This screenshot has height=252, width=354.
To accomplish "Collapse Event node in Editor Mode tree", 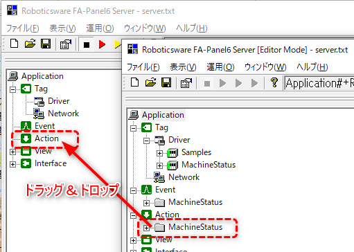I will [133, 190].
